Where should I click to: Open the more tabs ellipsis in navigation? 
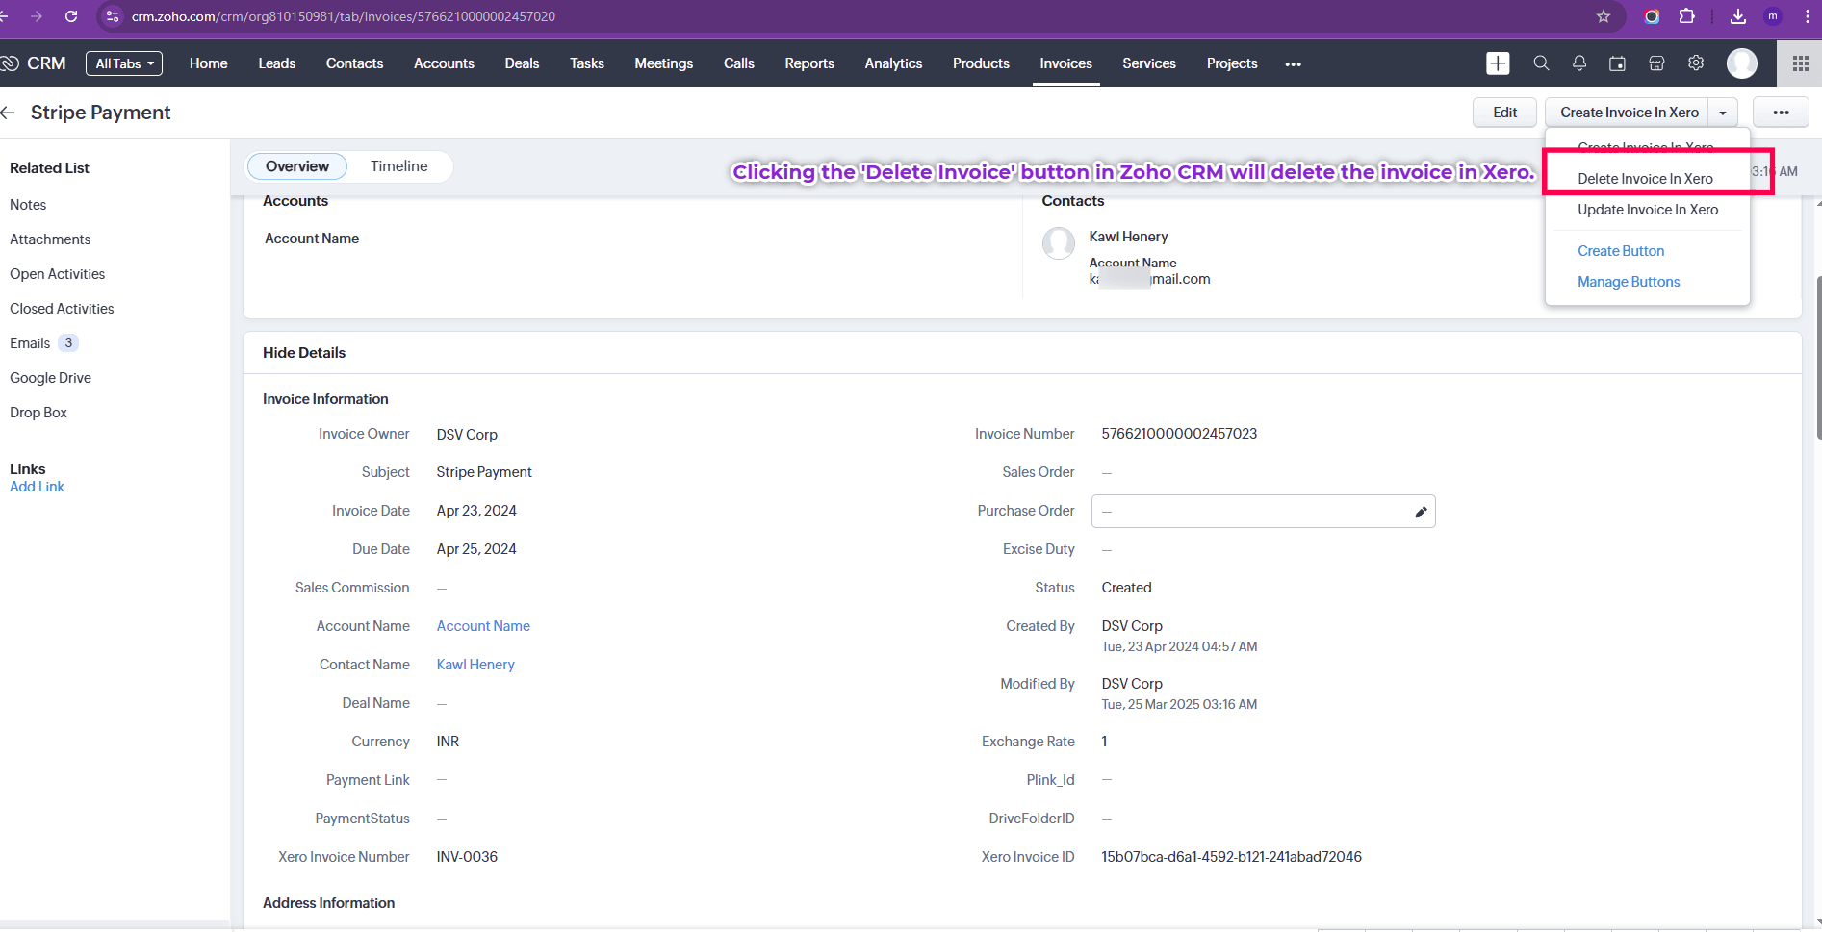[1293, 64]
